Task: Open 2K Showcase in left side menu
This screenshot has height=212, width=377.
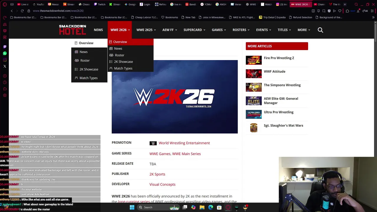Action: (x=89, y=69)
